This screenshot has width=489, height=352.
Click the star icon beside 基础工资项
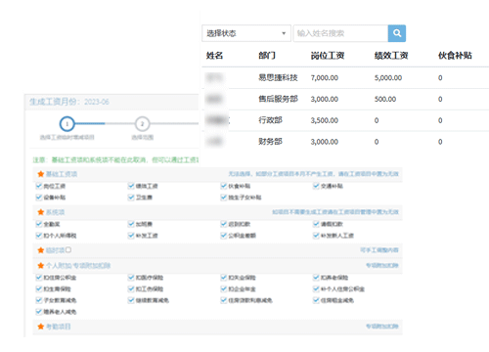(41, 174)
